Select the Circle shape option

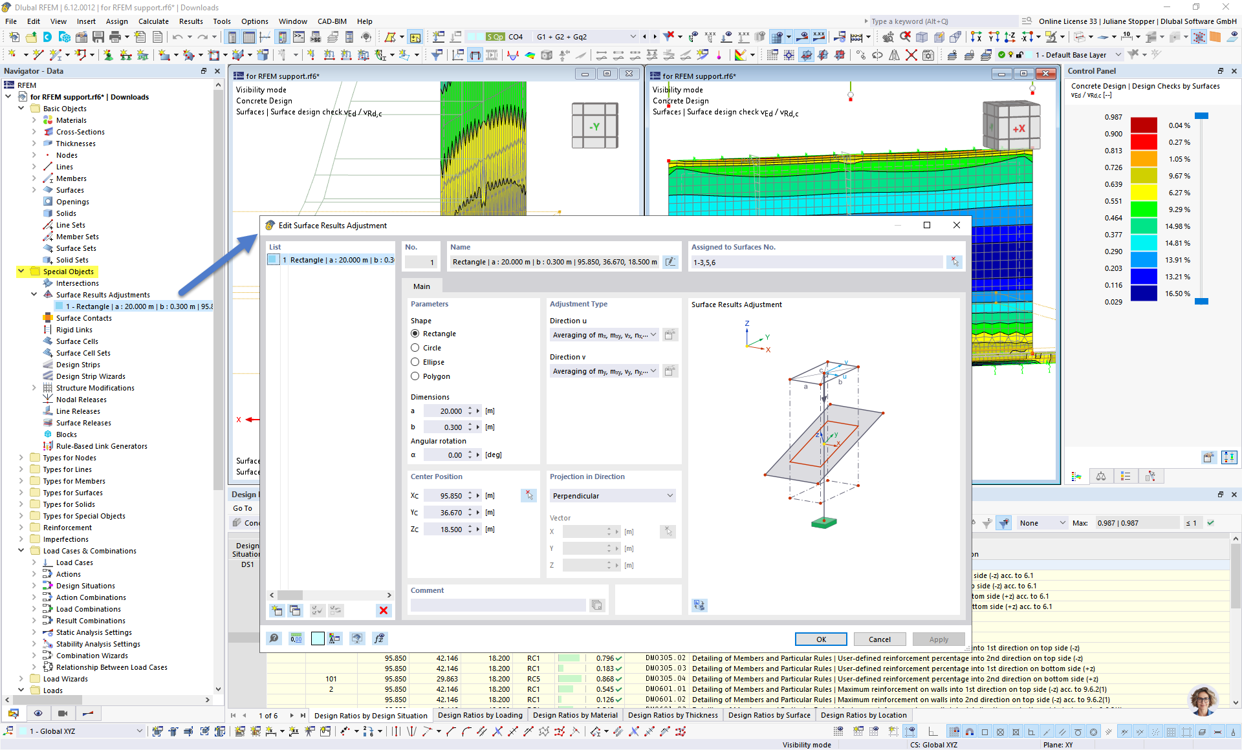(x=415, y=348)
